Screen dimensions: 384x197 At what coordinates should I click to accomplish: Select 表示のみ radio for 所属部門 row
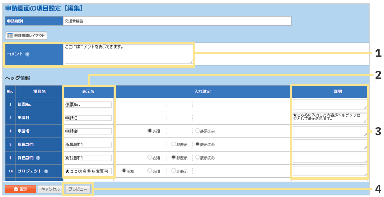pos(197,144)
